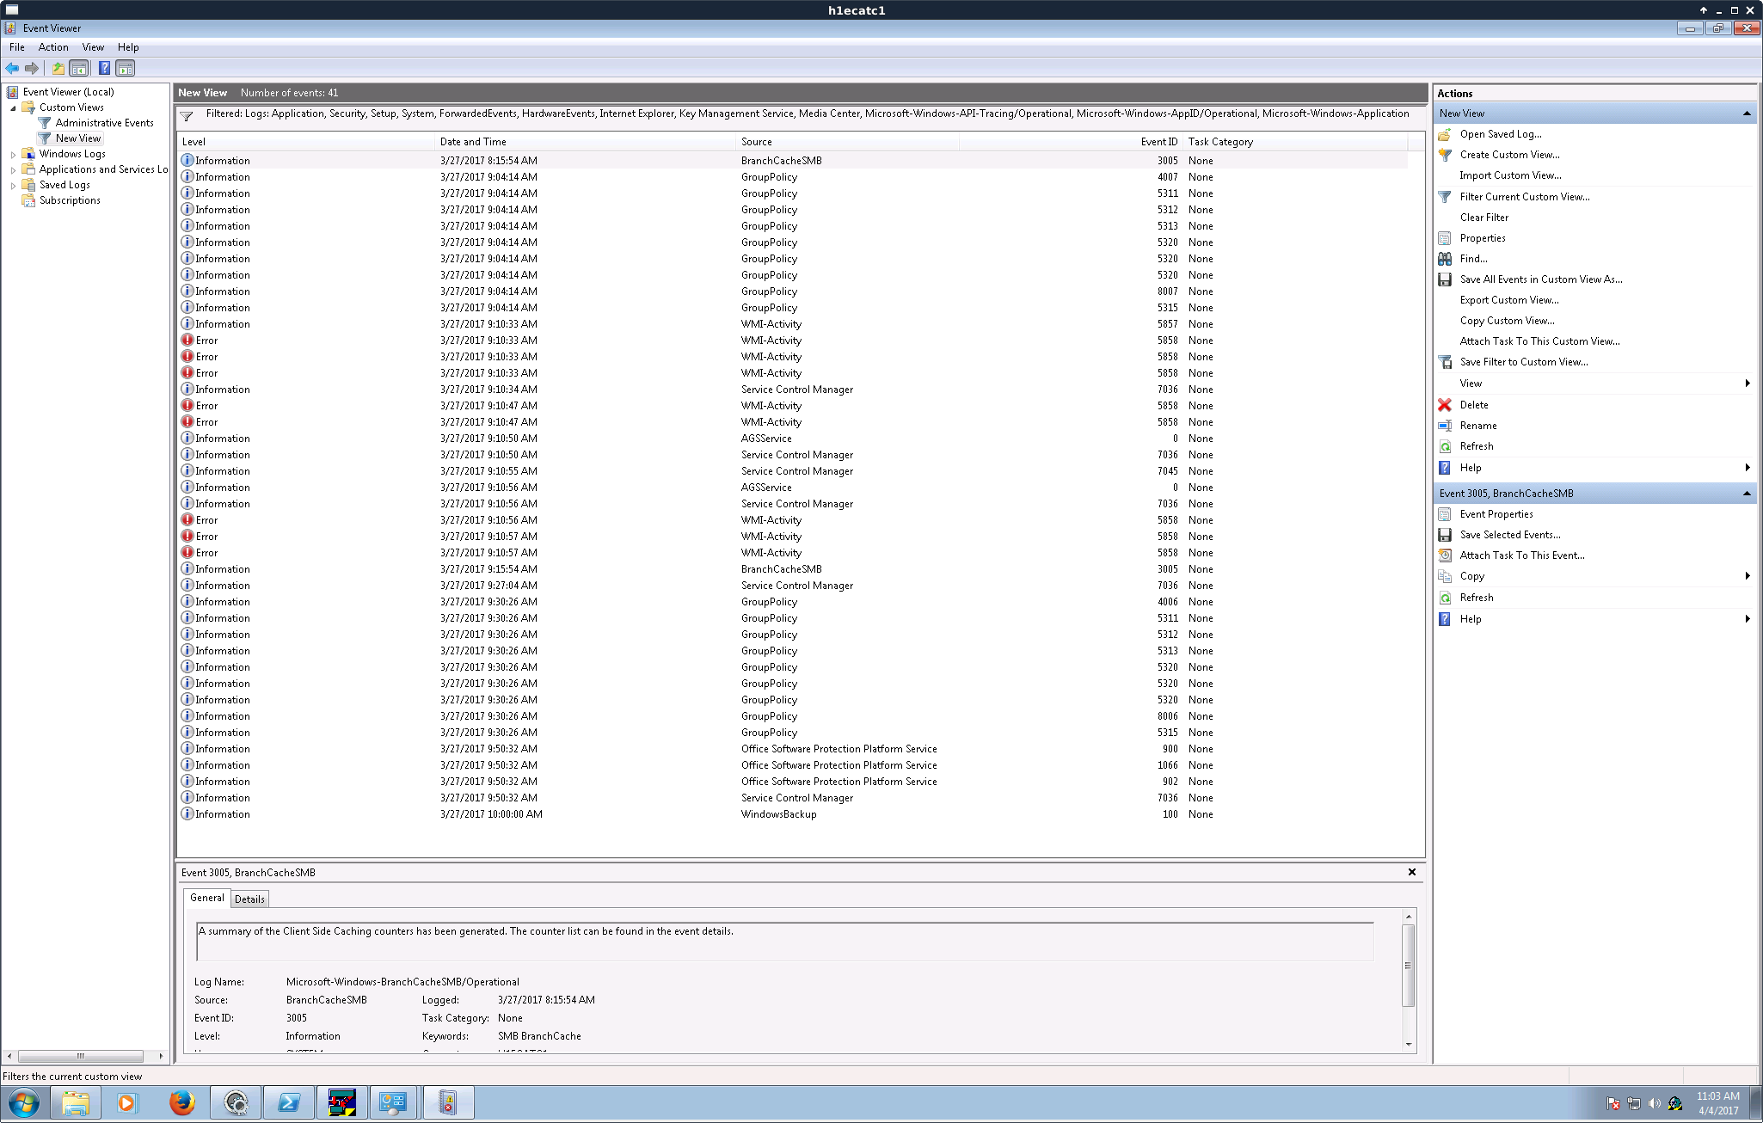Click Refresh under the New View actions
The height and width of the screenshot is (1123, 1763).
[1477, 446]
